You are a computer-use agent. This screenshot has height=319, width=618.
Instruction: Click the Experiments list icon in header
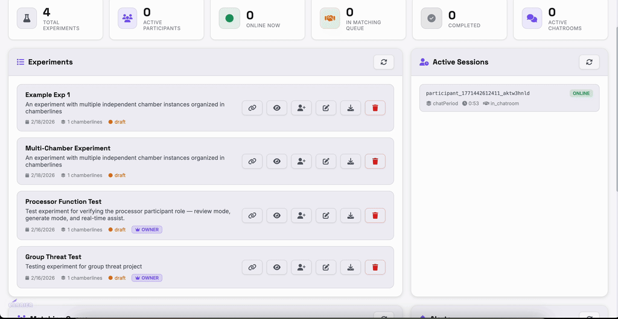click(x=21, y=62)
